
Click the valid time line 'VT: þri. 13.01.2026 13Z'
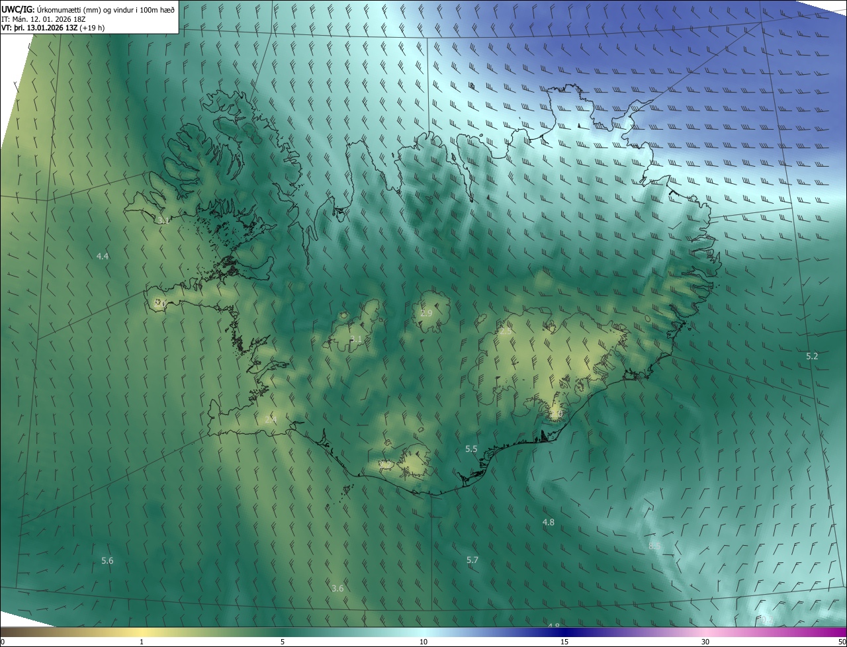click(x=40, y=28)
